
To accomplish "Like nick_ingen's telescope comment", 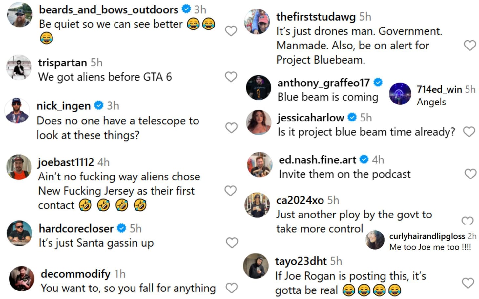I will click(x=231, y=127).
